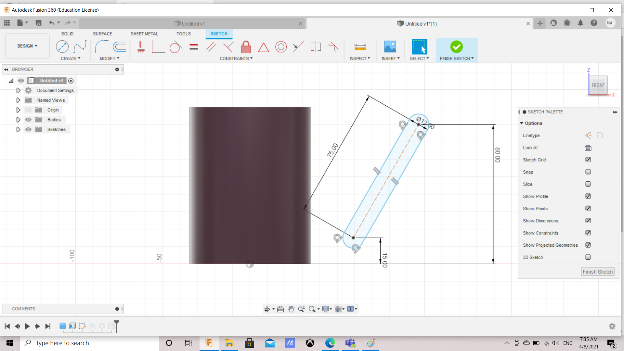624x351 pixels.
Task: Click the Insert Image icon
Action: click(x=390, y=47)
